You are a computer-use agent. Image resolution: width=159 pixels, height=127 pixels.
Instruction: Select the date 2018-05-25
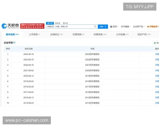point(29,87)
